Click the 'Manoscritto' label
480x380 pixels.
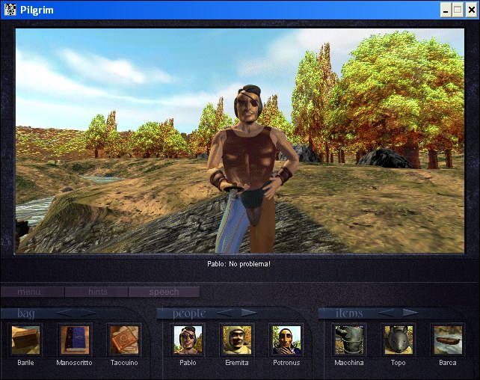tap(74, 363)
